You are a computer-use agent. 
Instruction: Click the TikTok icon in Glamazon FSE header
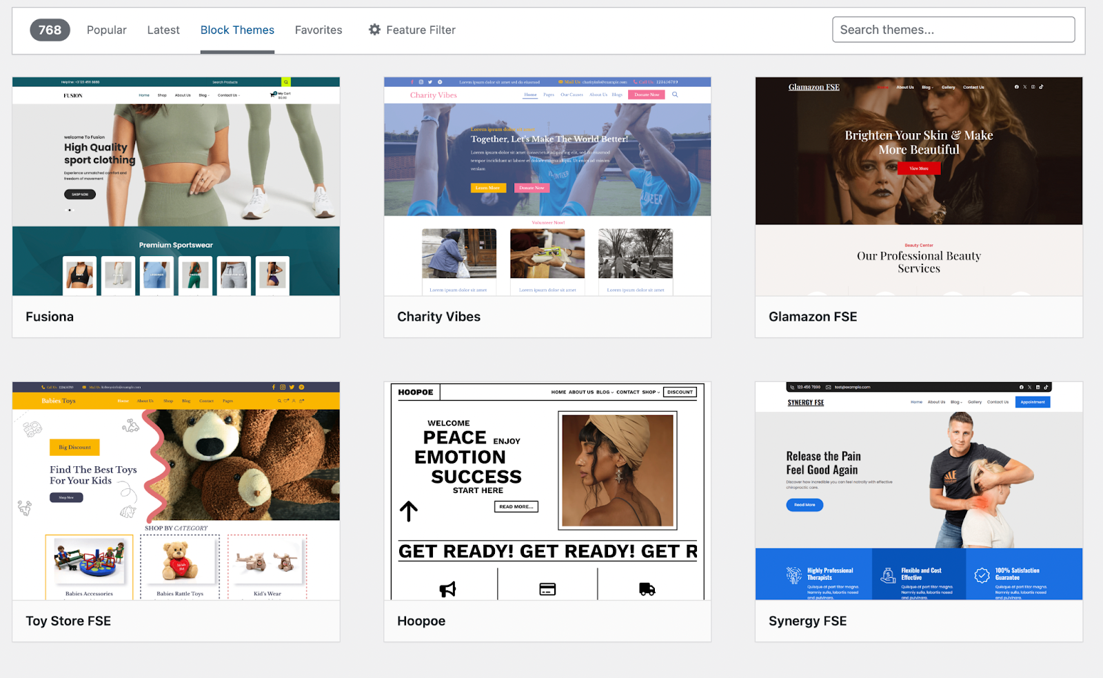coord(1041,87)
